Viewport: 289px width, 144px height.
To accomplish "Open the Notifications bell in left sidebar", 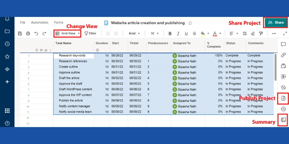I will (x=7, y=19).
